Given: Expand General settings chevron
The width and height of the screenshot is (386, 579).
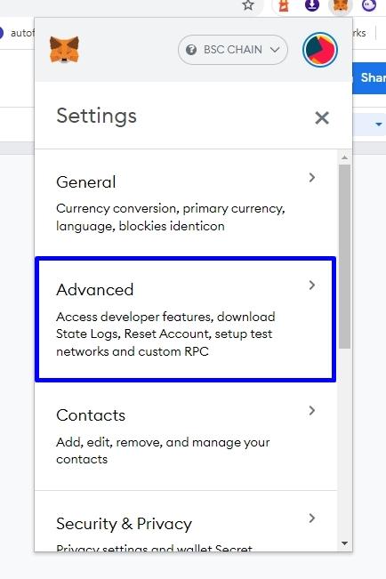Looking at the screenshot, I should coord(312,178).
